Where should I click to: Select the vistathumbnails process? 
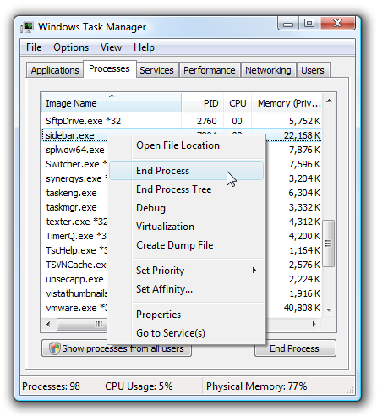pyautogui.click(x=76, y=293)
